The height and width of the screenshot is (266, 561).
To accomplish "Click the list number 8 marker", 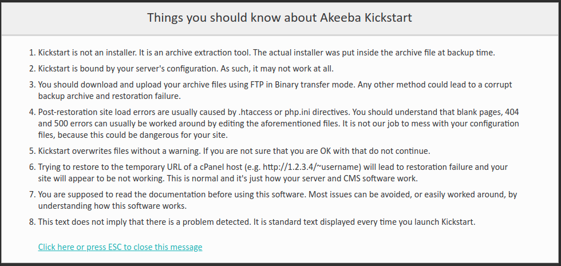I will coord(32,222).
